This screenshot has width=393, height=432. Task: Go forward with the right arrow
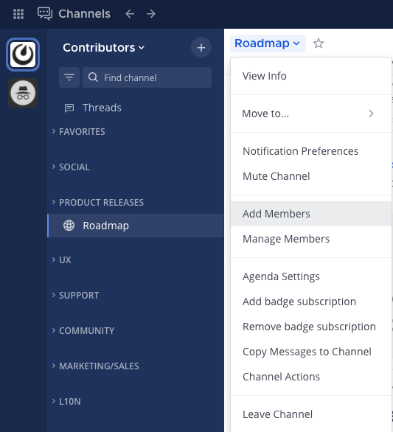click(151, 14)
